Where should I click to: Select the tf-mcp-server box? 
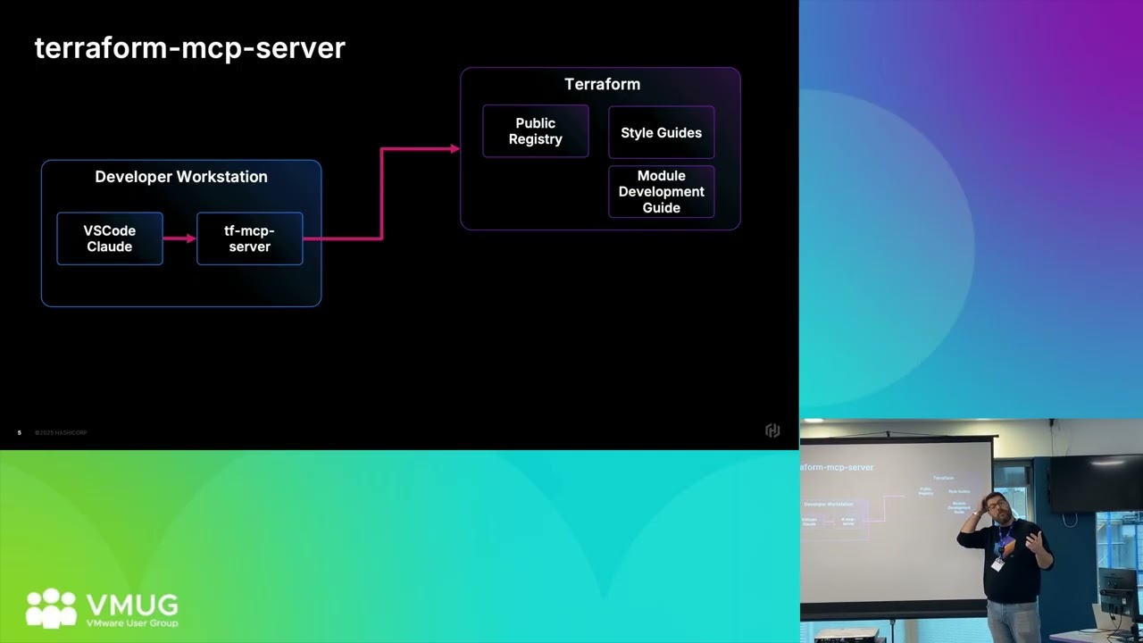[x=250, y=238]
